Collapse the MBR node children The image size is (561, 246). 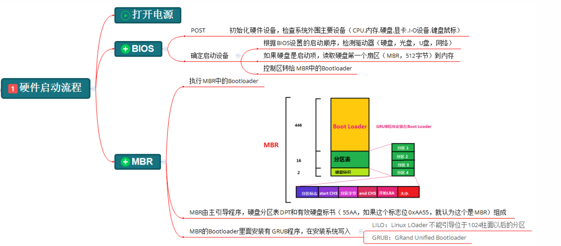[164, 162]
